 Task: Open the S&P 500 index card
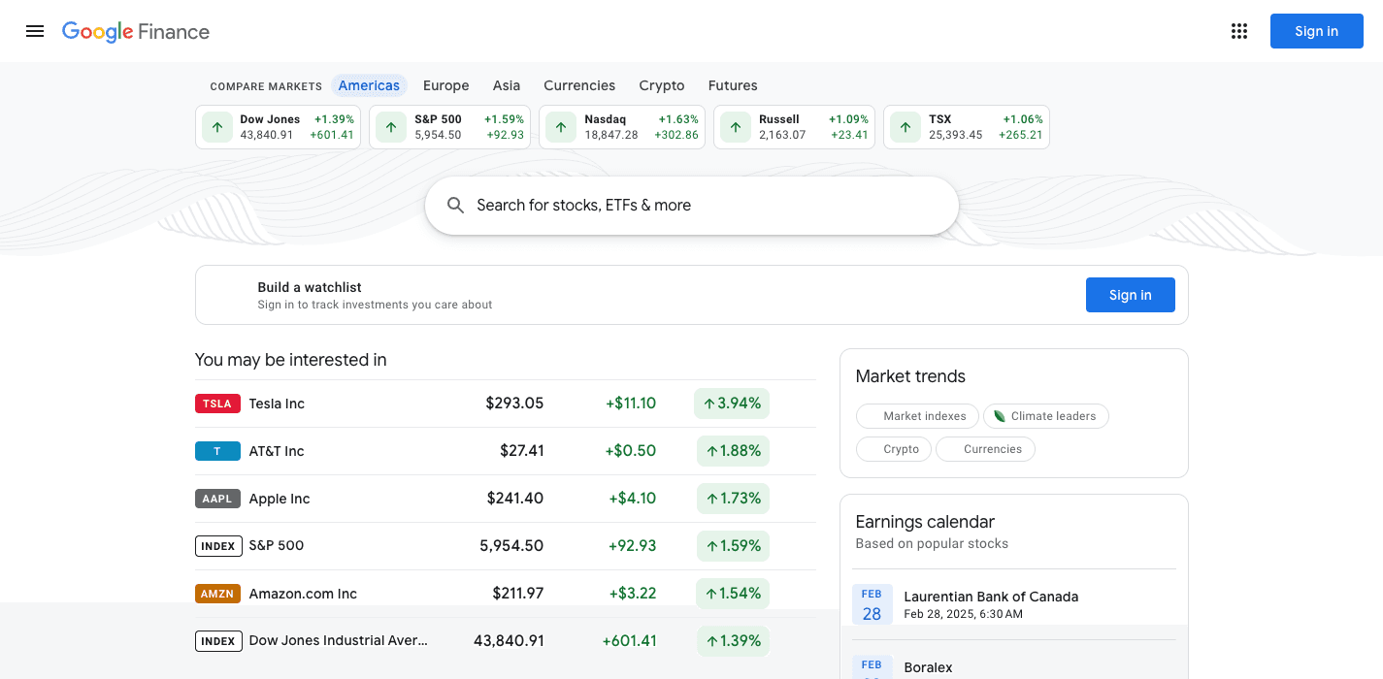click(450, 127)
